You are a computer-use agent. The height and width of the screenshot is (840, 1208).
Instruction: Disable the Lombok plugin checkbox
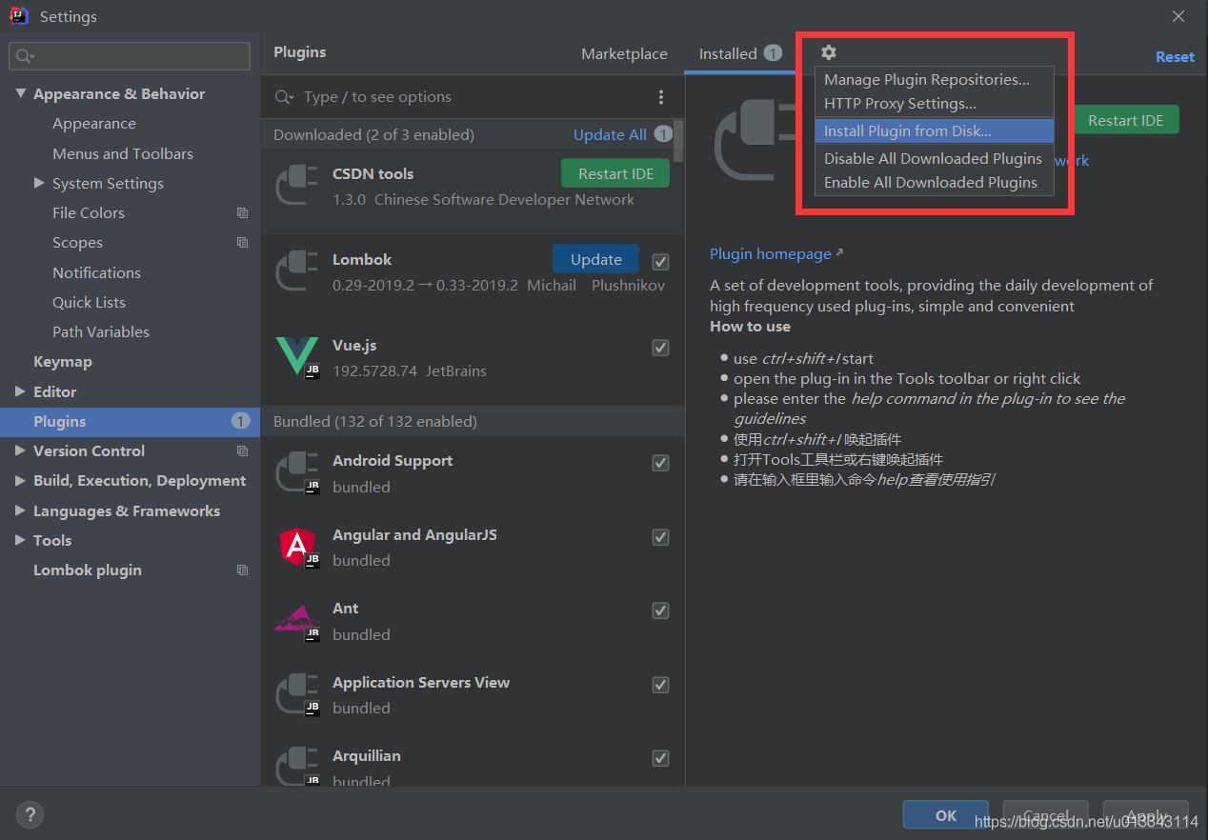click(x=660, y=261)
